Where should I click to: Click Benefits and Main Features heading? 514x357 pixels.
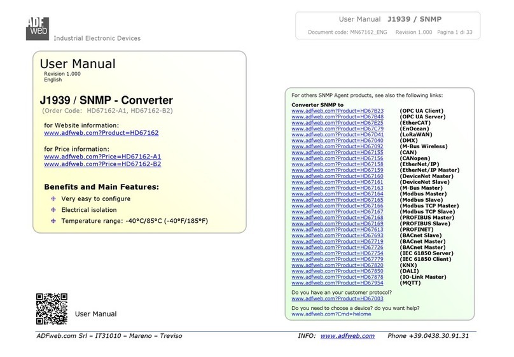pyautogui.click(x=102, y=187)
